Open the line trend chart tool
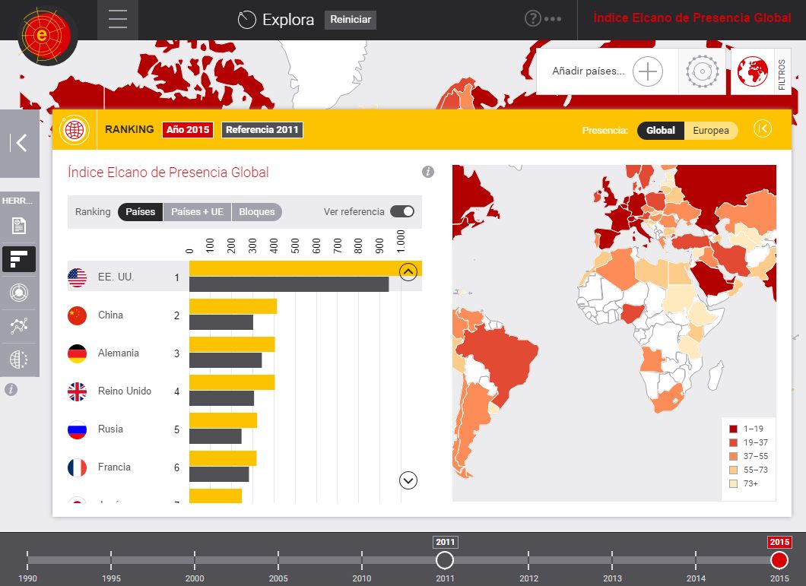The width and height of the screenshot is (806, 586). point(19,326)
